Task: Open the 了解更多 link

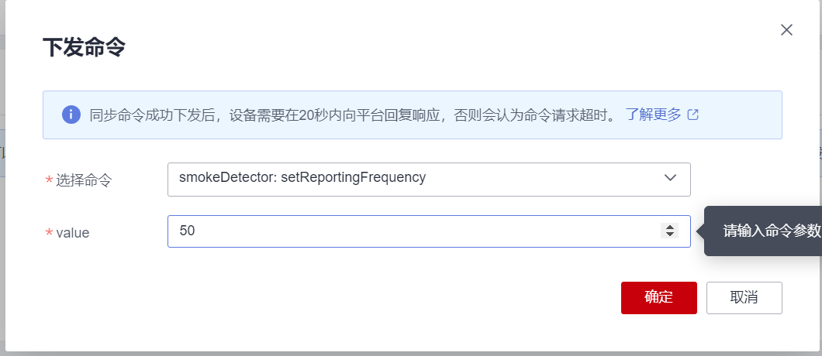Action: pyautogui.click(x=653, y=115)
